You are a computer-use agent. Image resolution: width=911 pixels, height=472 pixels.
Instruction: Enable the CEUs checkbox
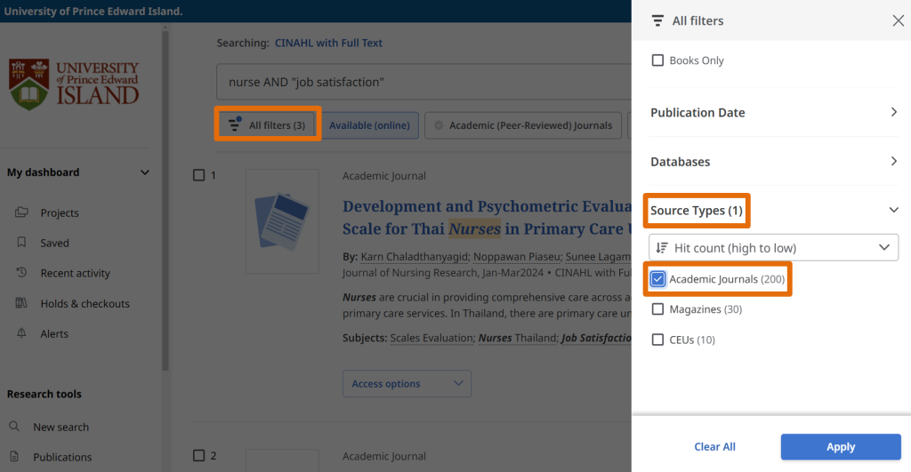(x=658, y=340)
